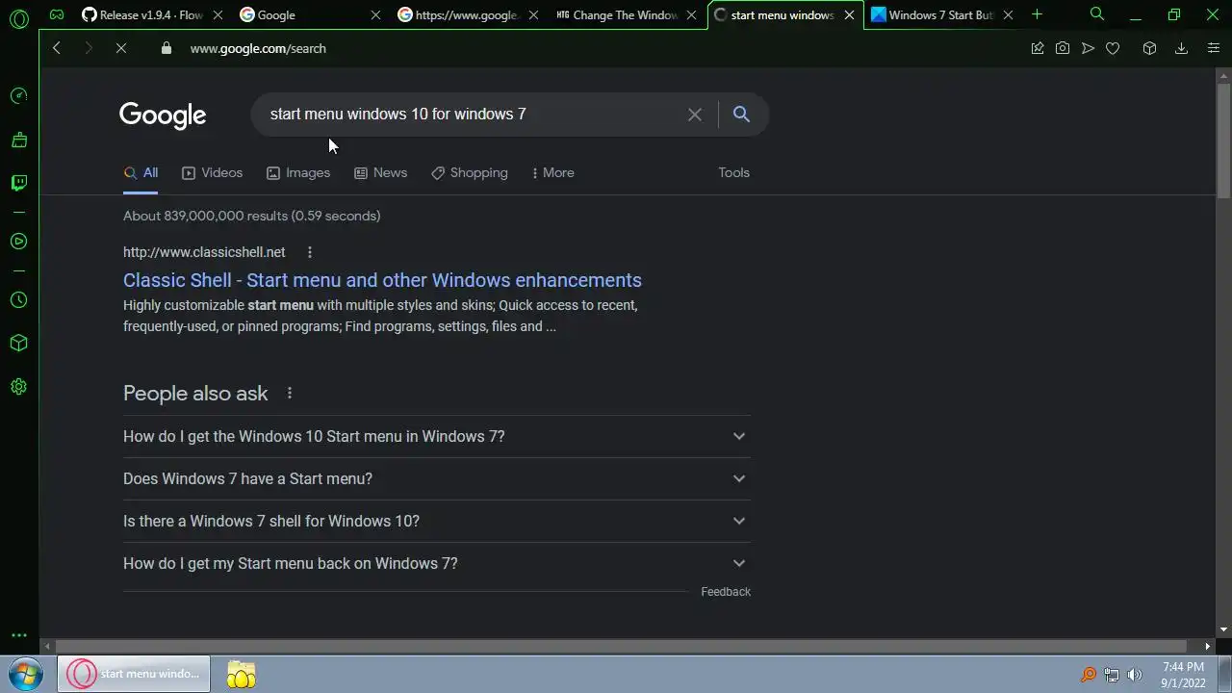The height and width of the screenshot is (693, 1232).
Task: Click the padlock site info icon
Action: [x=167, y=48]
